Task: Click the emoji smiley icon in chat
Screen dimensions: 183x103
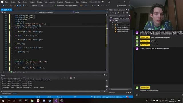Action: coord(137,95)
